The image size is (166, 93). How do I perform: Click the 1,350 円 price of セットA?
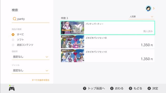[x=147, y=59]
